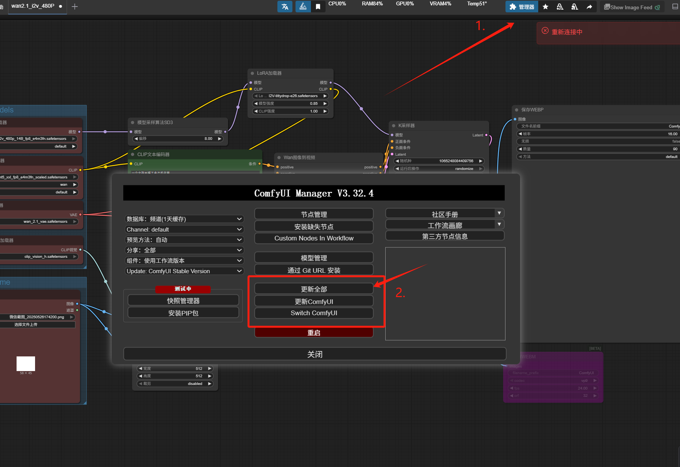
Task: Increase 随机种 seed with right arrow
Action: click(480, 161)
